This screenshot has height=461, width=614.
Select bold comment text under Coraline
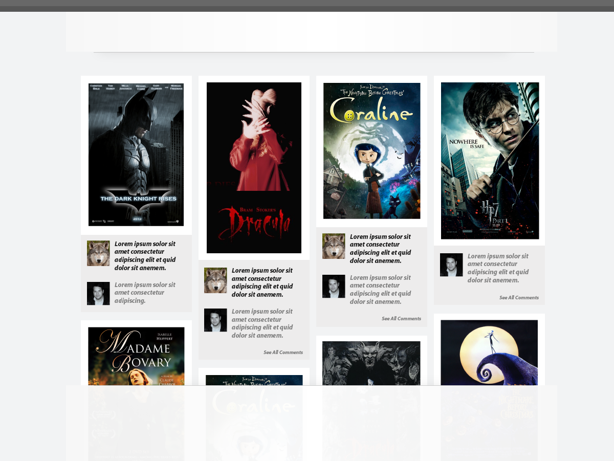tap(380, 249)
